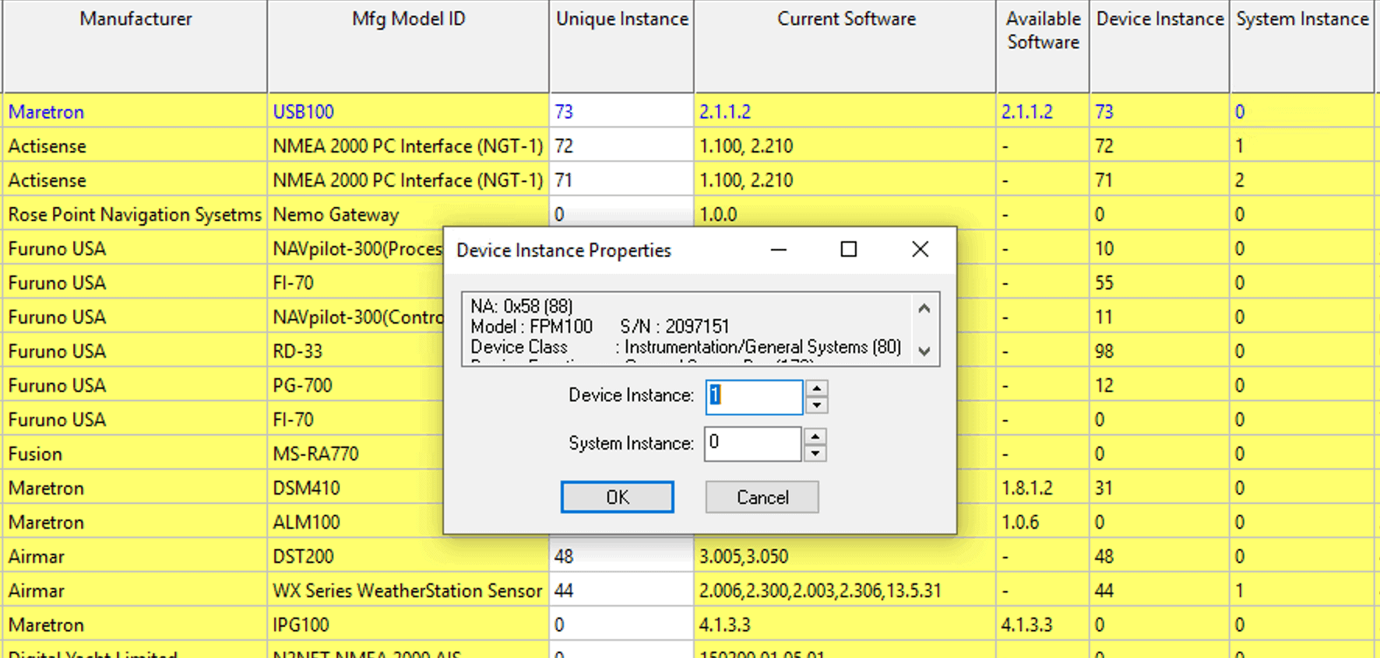Maximize the Device Instance Properties dialog

coord(849,250)
